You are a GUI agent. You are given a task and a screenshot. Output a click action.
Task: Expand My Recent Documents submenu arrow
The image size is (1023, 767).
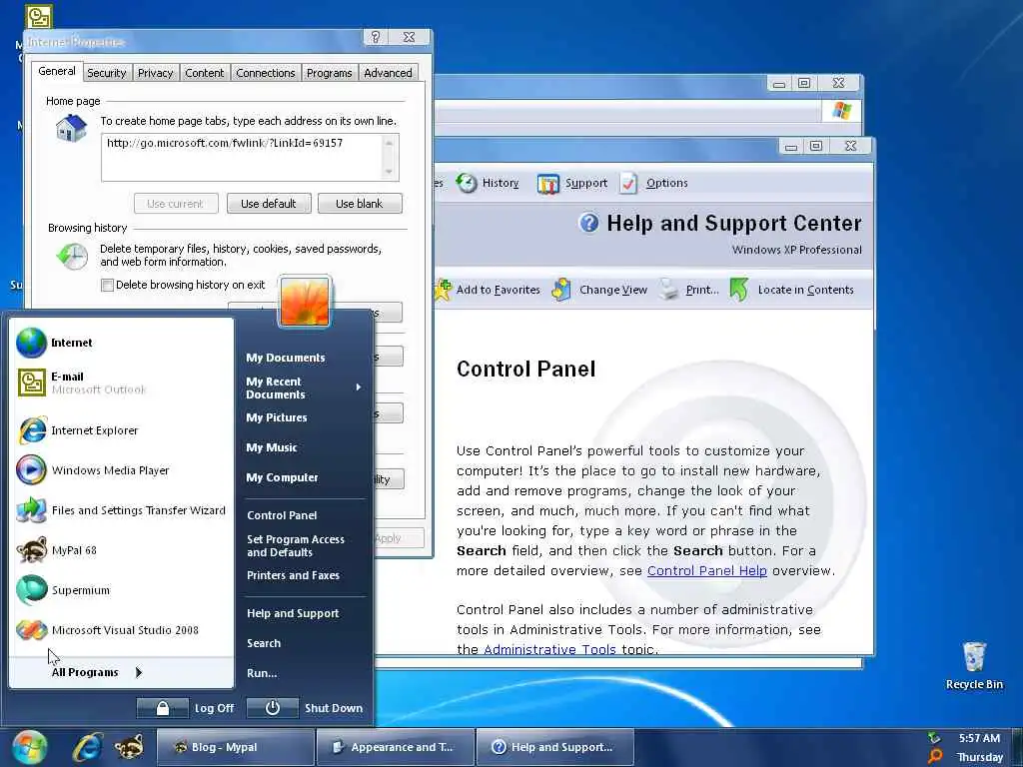click(359, 387)
